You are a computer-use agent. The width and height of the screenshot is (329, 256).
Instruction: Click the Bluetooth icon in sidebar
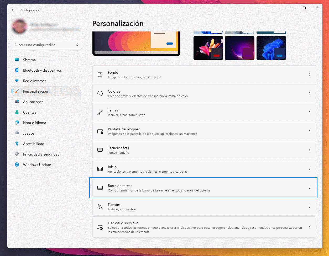click(x=17, y=70)
